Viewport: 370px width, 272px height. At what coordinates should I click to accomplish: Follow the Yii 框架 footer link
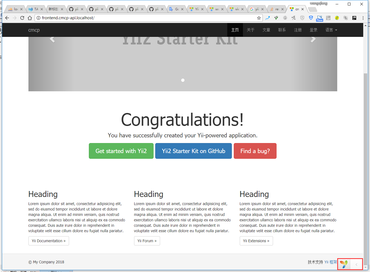click(x=331, y=262)
